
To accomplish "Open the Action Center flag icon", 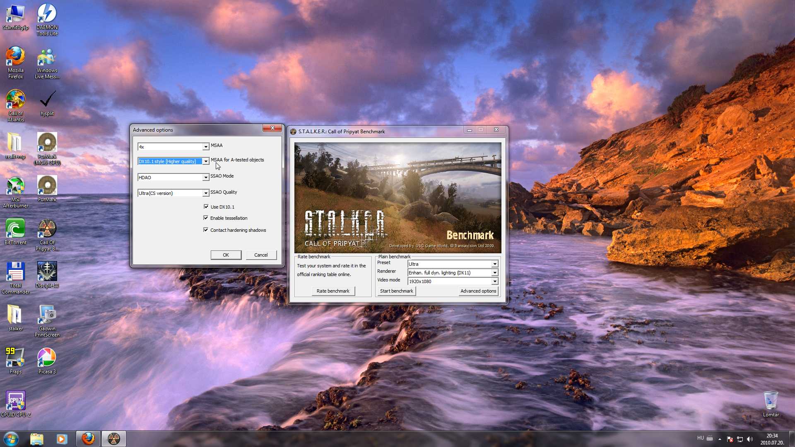I will tap(730, 439).
